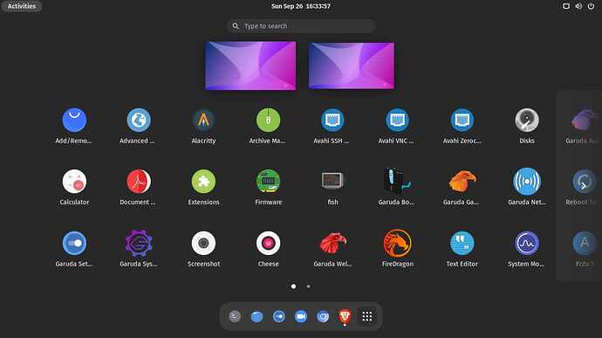
Task: Launch Avahi Zeroconf Browser
Action: point(462,120)
